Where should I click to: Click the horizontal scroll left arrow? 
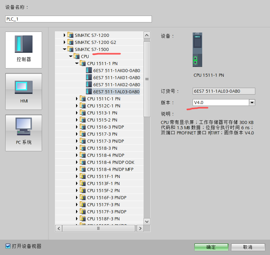[x=59, y=228]
